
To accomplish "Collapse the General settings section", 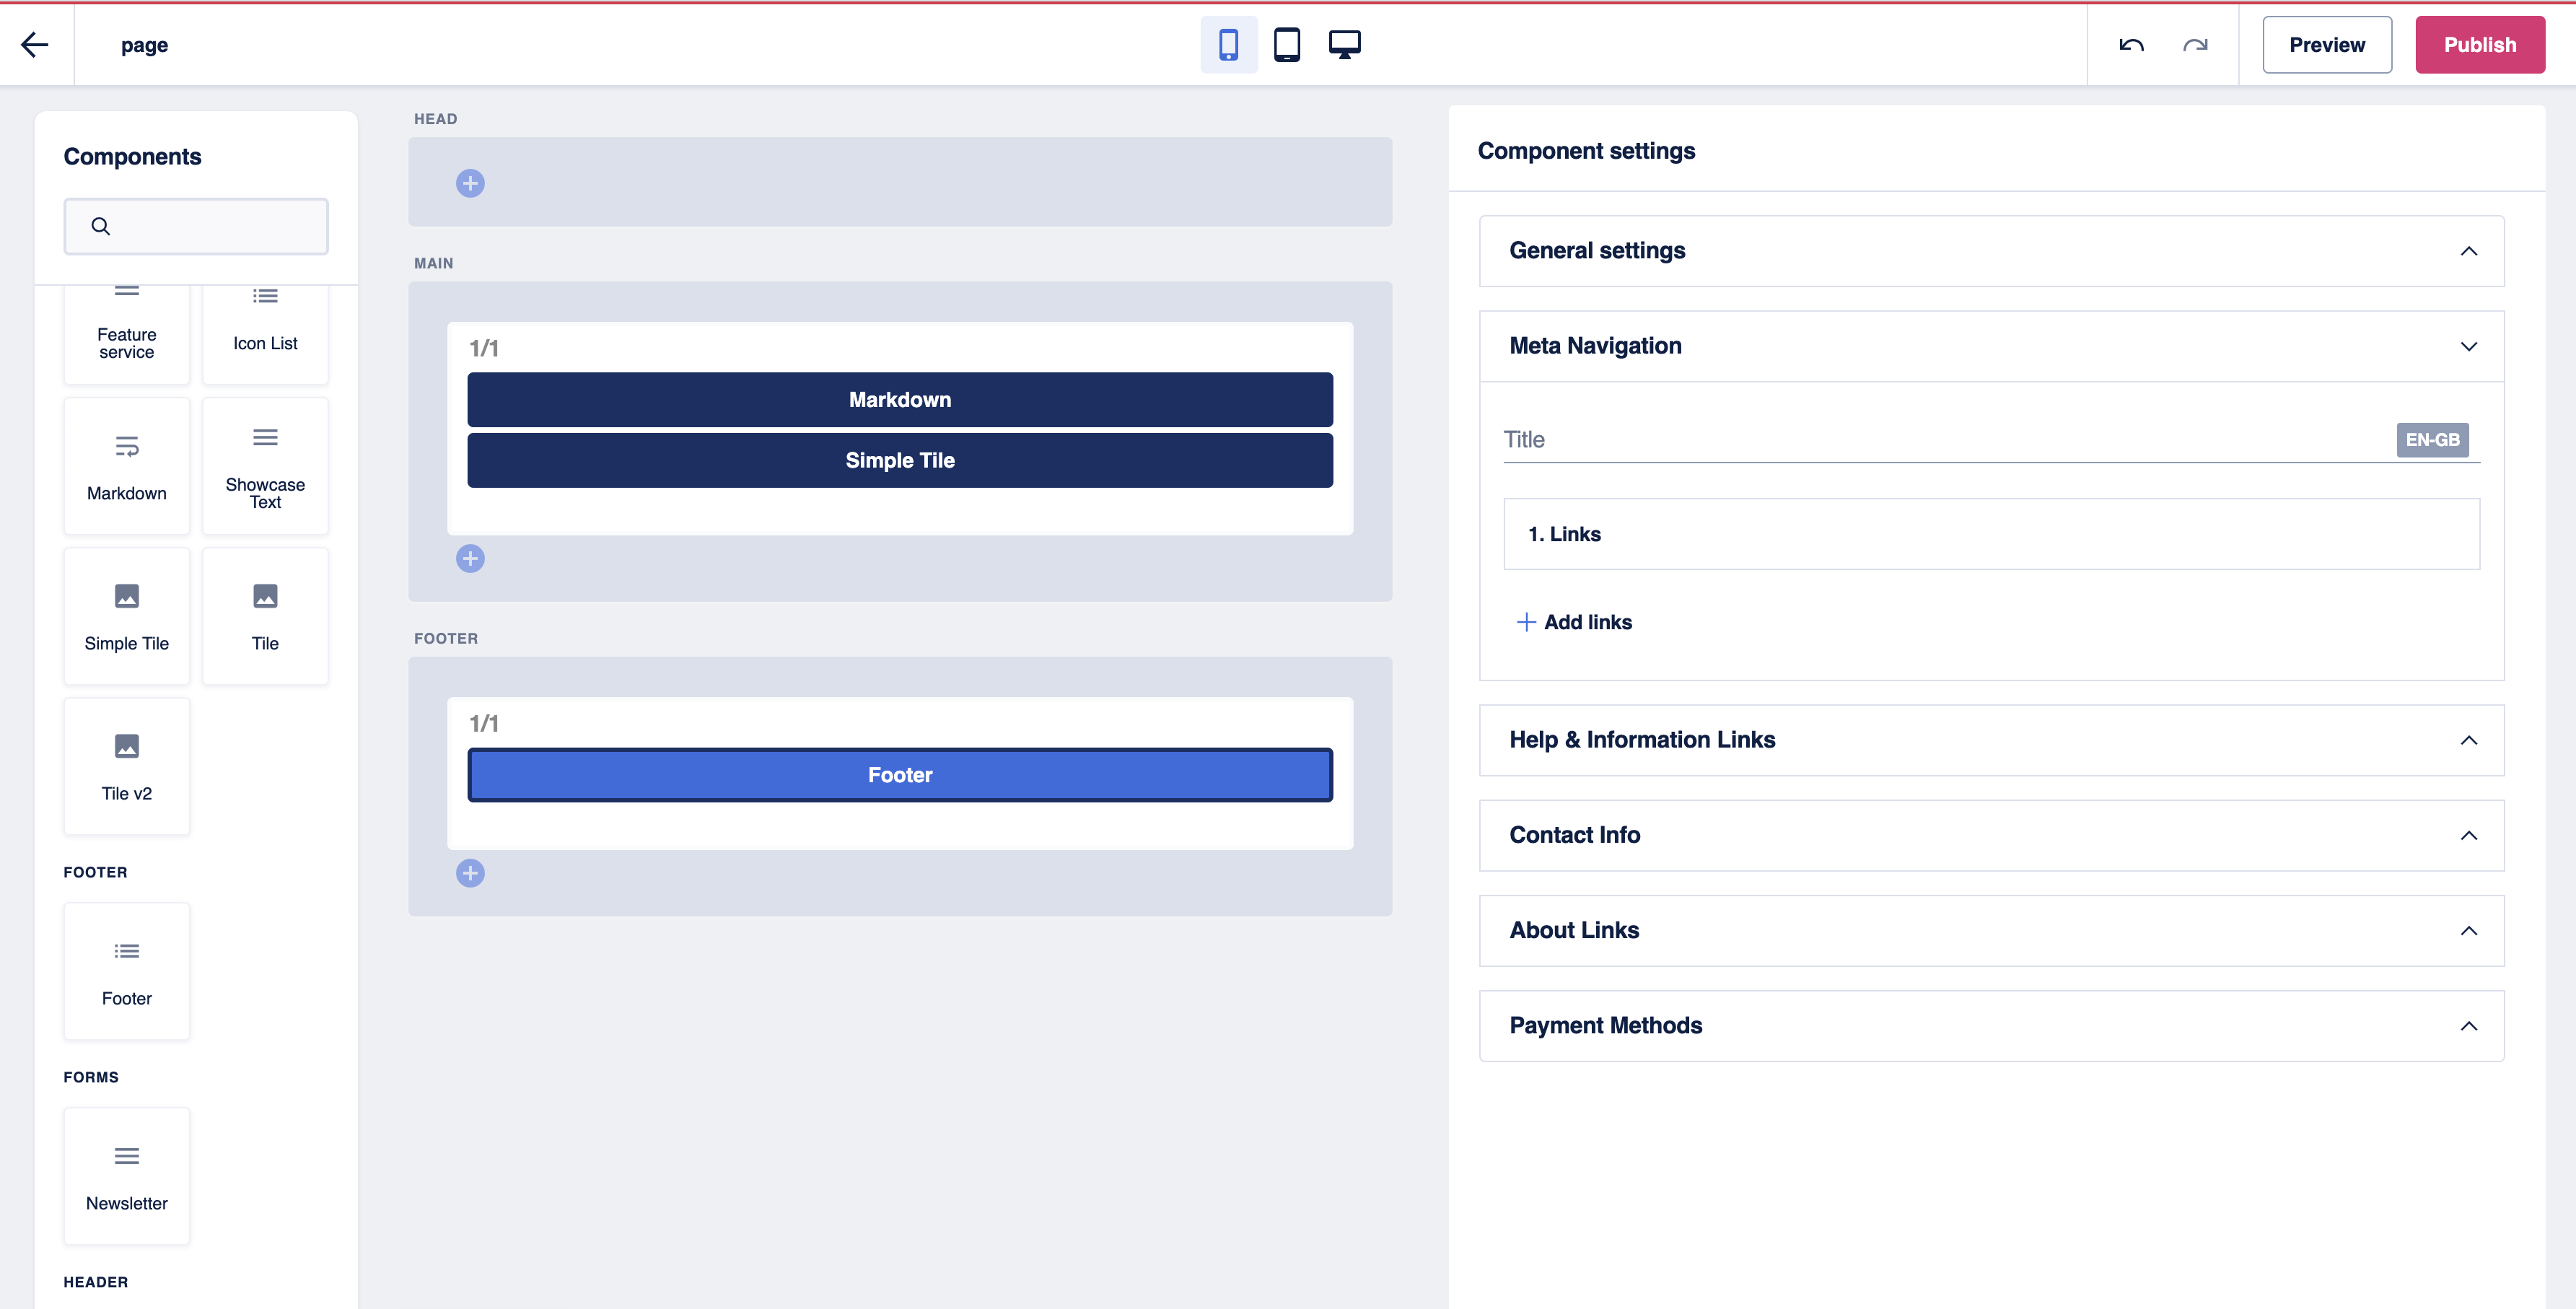I will point(2469,251).
